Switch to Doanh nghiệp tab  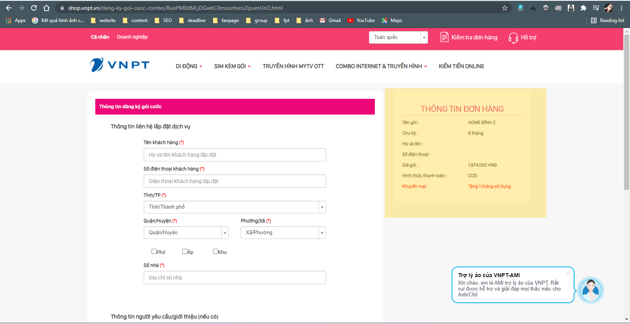click(x=132, y=37)
